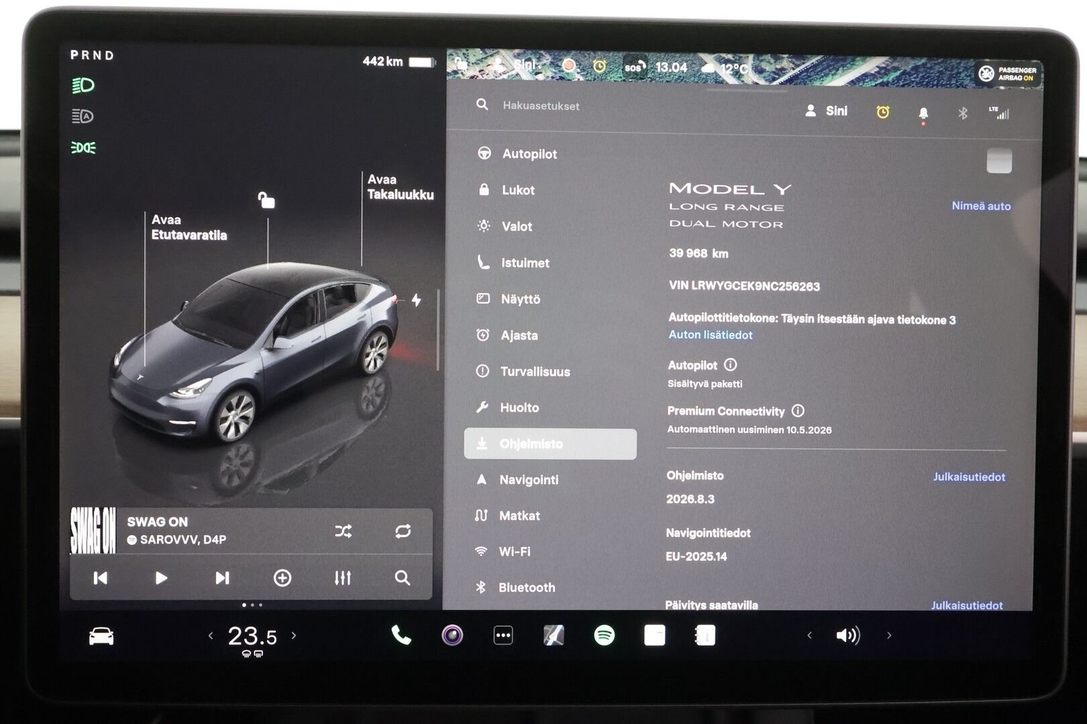Add track with the plus circle icon
Screen dimensions: 1087x724
click(282, 578)
